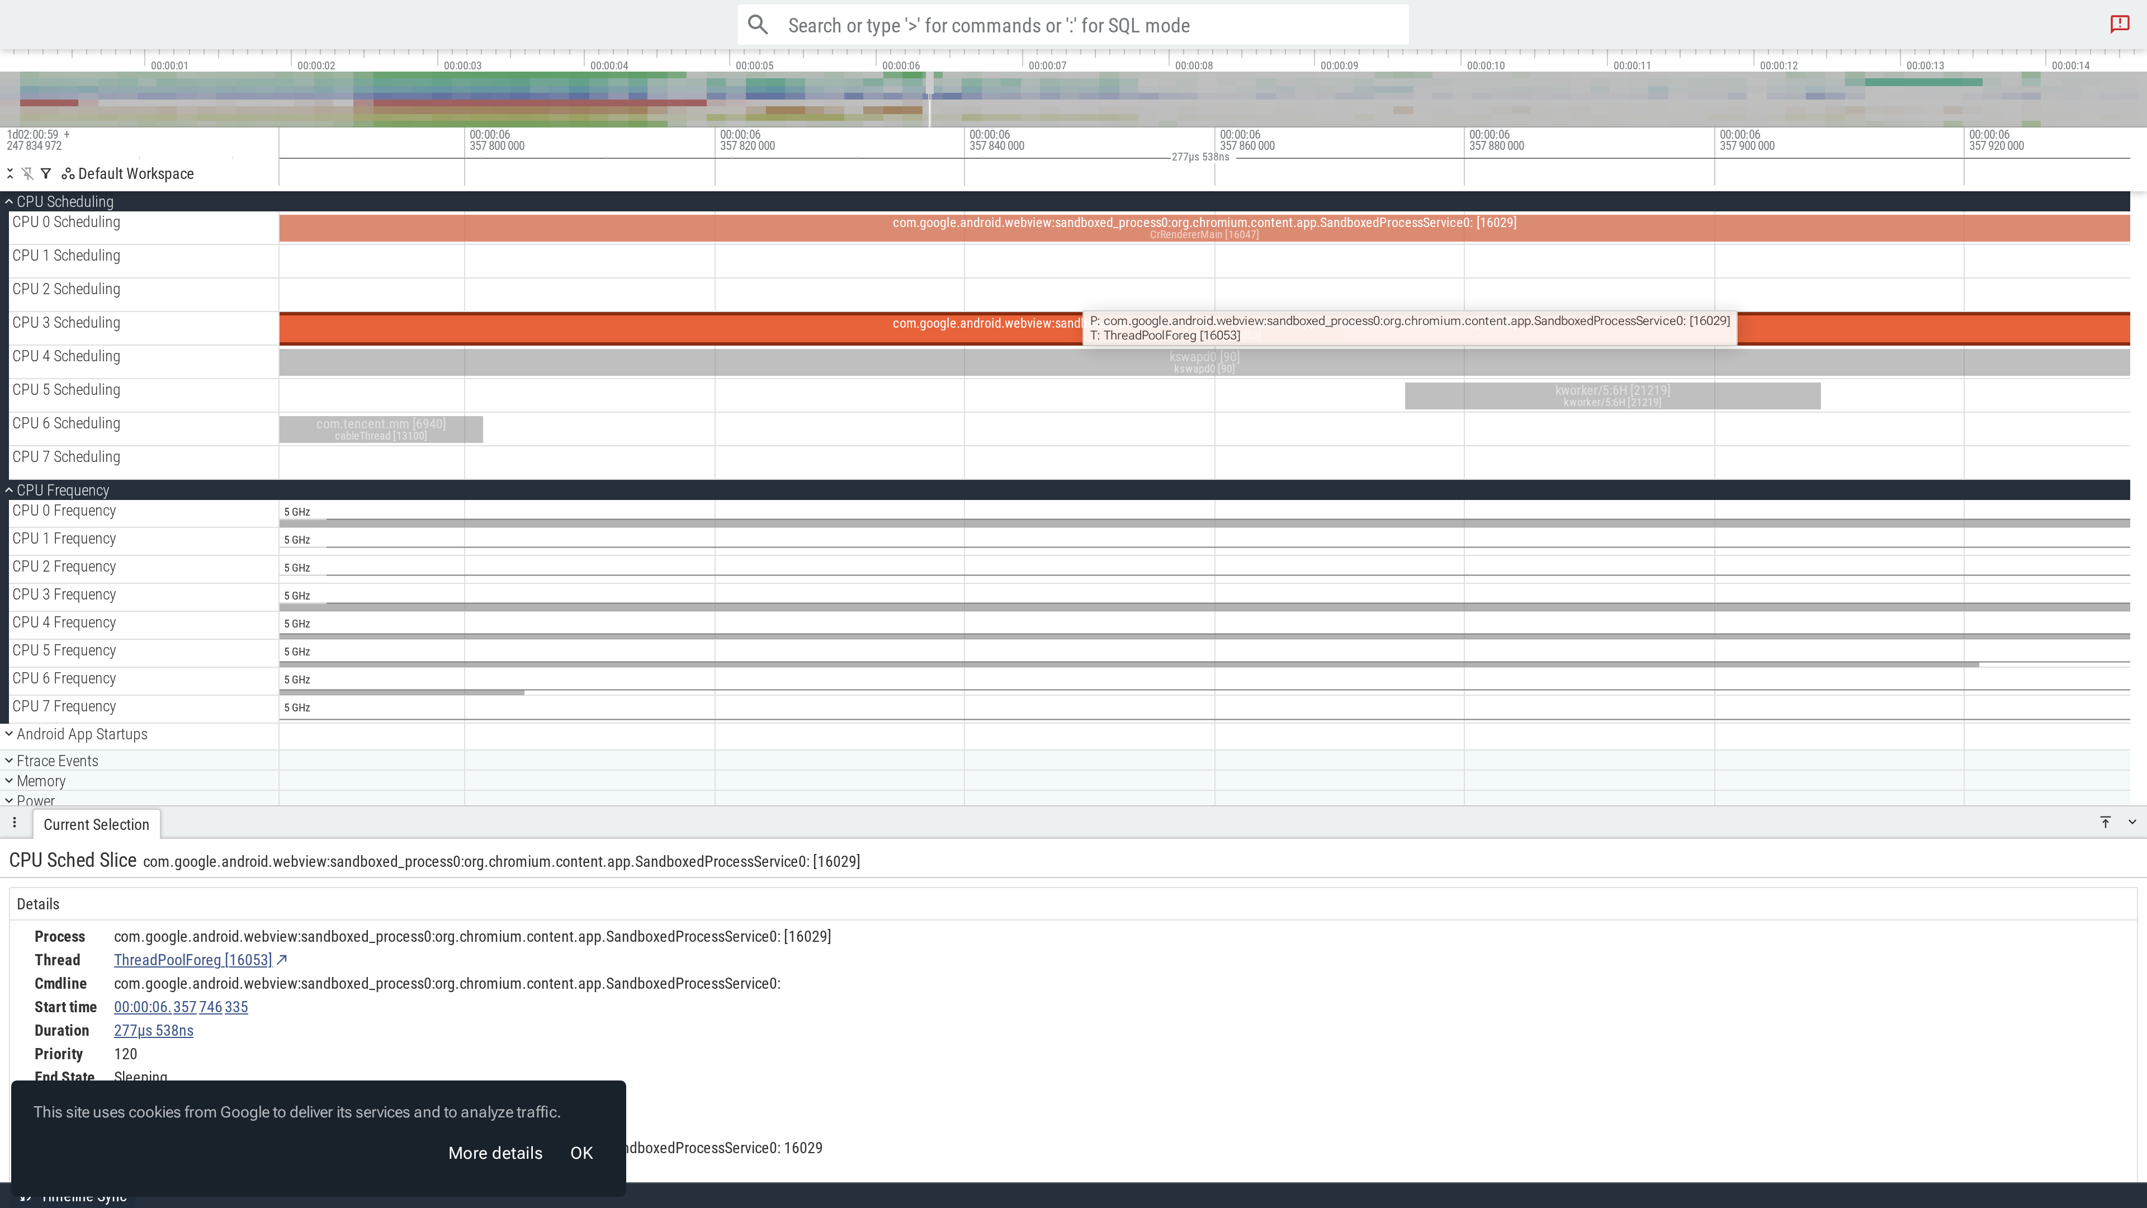Clear pinned tracks with the unpin icon
This screenshot has width=2147, height=1208.
(27, 173)
